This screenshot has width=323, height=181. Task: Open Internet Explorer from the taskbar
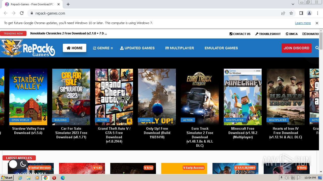click(20, 178)
